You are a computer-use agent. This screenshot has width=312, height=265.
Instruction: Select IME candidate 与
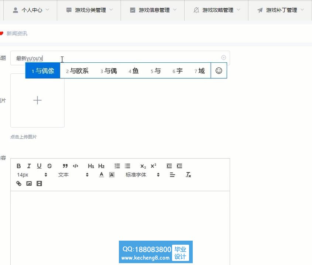tap(155, 71)
